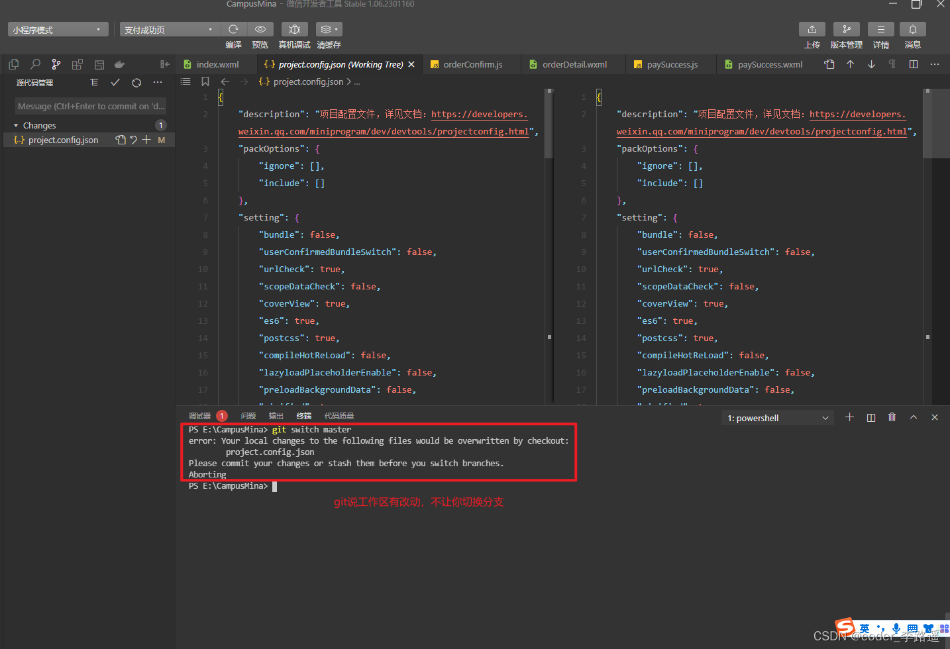The image size is (950, 649).
Task: Select project.config.json in Changes list
Action: coord(89,140)
